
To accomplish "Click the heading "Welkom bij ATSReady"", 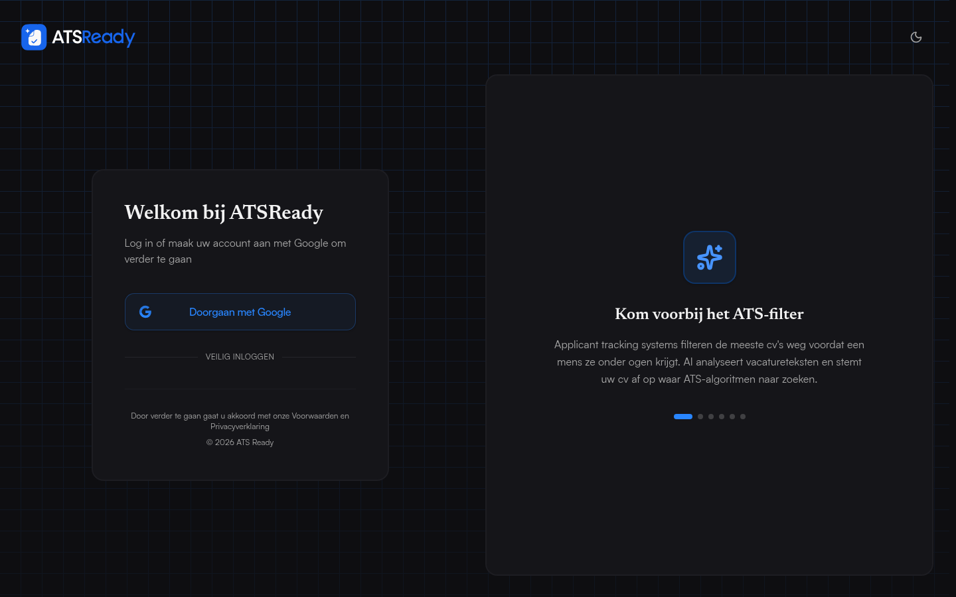I will click(x=224, y=212).
